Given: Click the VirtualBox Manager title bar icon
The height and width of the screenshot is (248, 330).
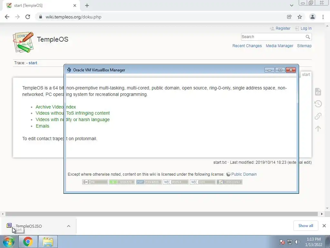Looking at the screenshot, I should (69, 70).
